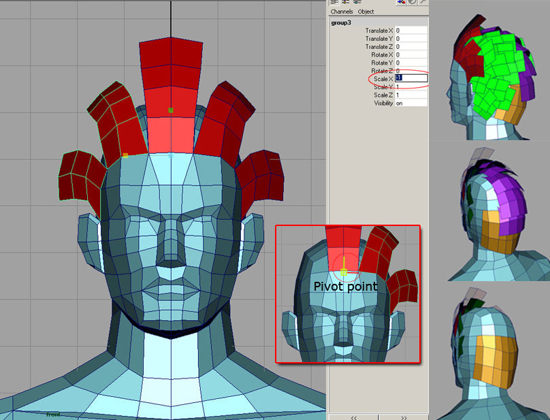
Task: Click the Scale X input field
Action: tap(411, 78)
